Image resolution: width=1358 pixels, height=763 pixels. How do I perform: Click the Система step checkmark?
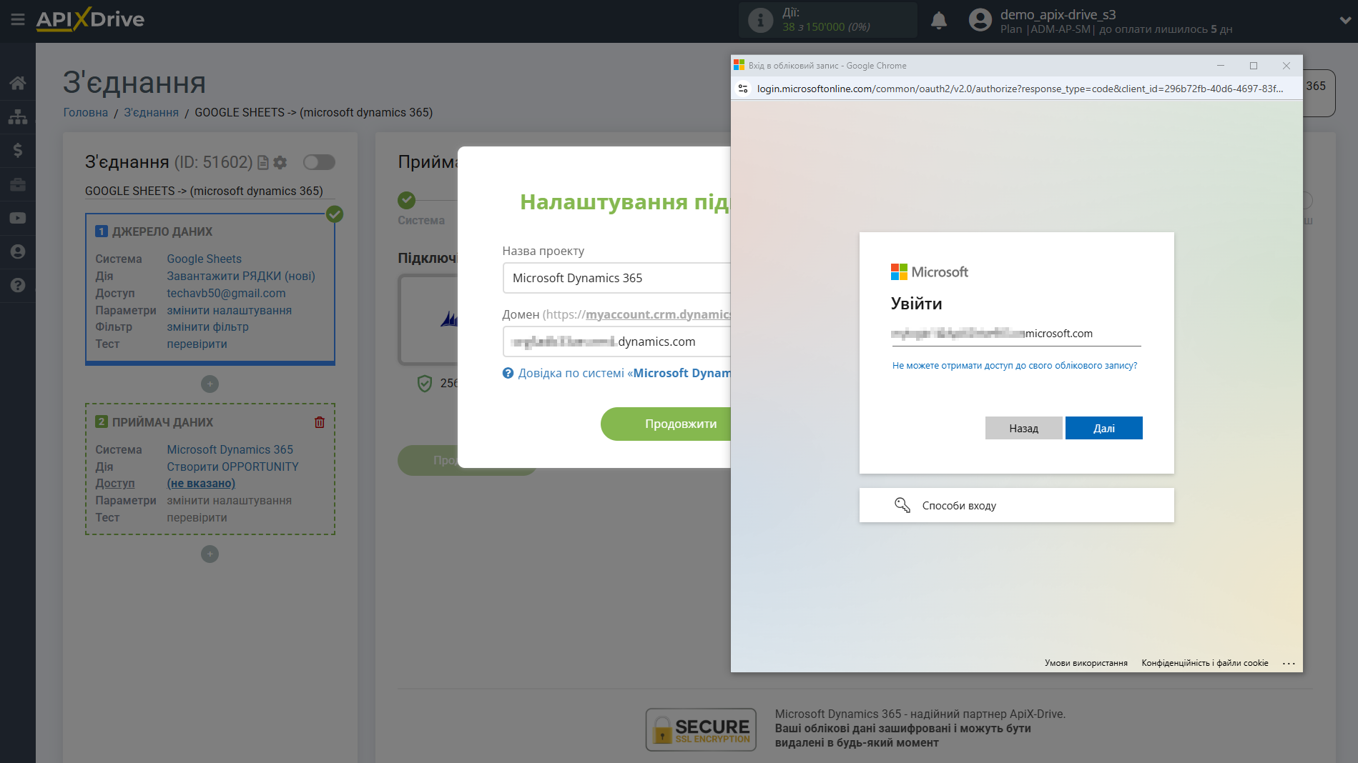406,200
